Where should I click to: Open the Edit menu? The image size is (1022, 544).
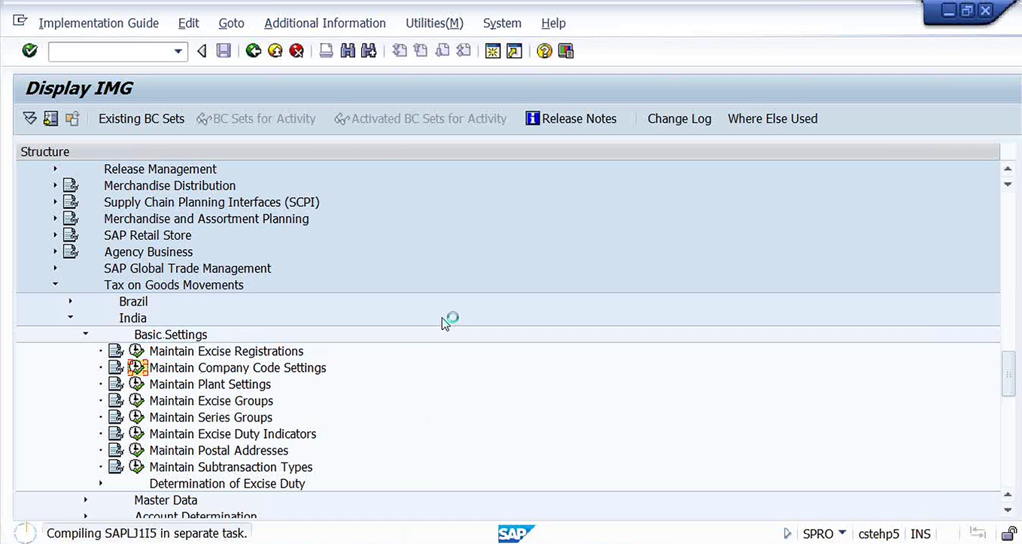pos(188,23)
